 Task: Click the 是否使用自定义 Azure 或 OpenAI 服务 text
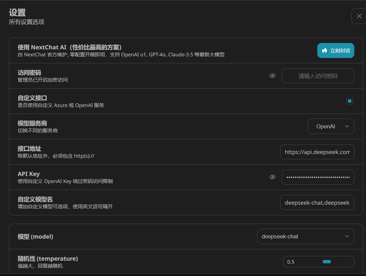click(x=61, y=105)
